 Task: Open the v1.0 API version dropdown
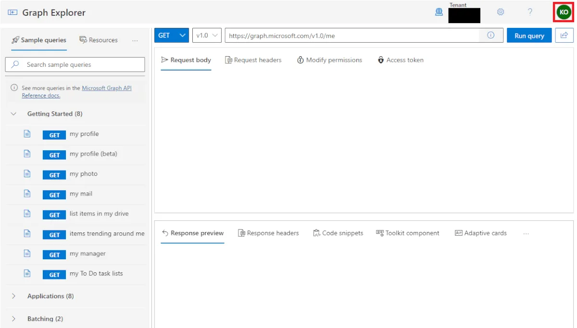[x=207, y=35]
